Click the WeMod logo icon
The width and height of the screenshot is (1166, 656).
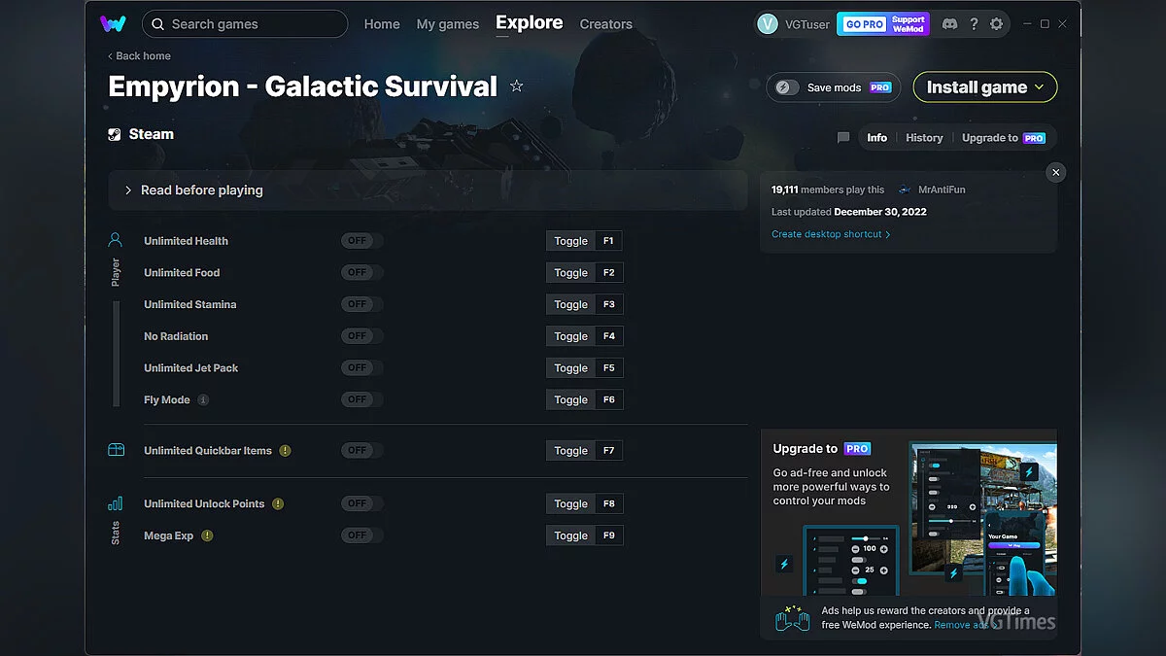coord(113,23)
